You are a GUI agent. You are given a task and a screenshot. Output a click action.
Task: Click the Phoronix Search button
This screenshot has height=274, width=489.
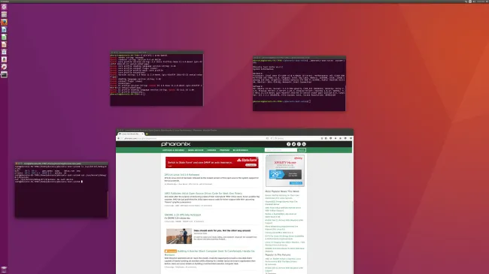[301, 150]
